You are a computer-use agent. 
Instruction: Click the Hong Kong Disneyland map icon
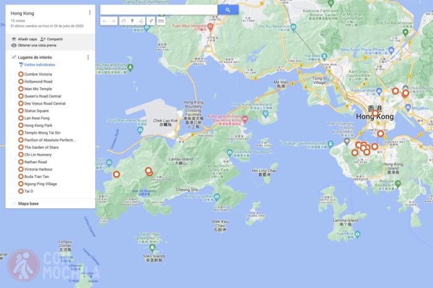coord(265,113)
